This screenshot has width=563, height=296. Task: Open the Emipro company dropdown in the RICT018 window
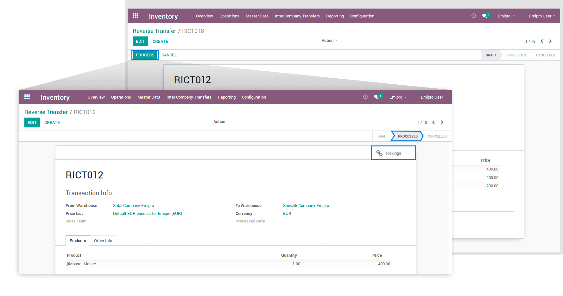506,16
